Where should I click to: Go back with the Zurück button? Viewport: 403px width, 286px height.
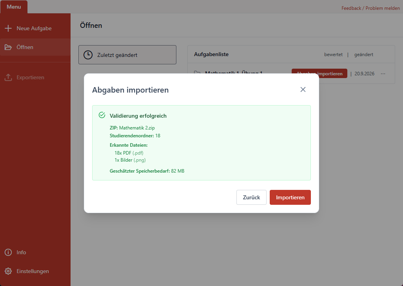[x=251, y=197]
